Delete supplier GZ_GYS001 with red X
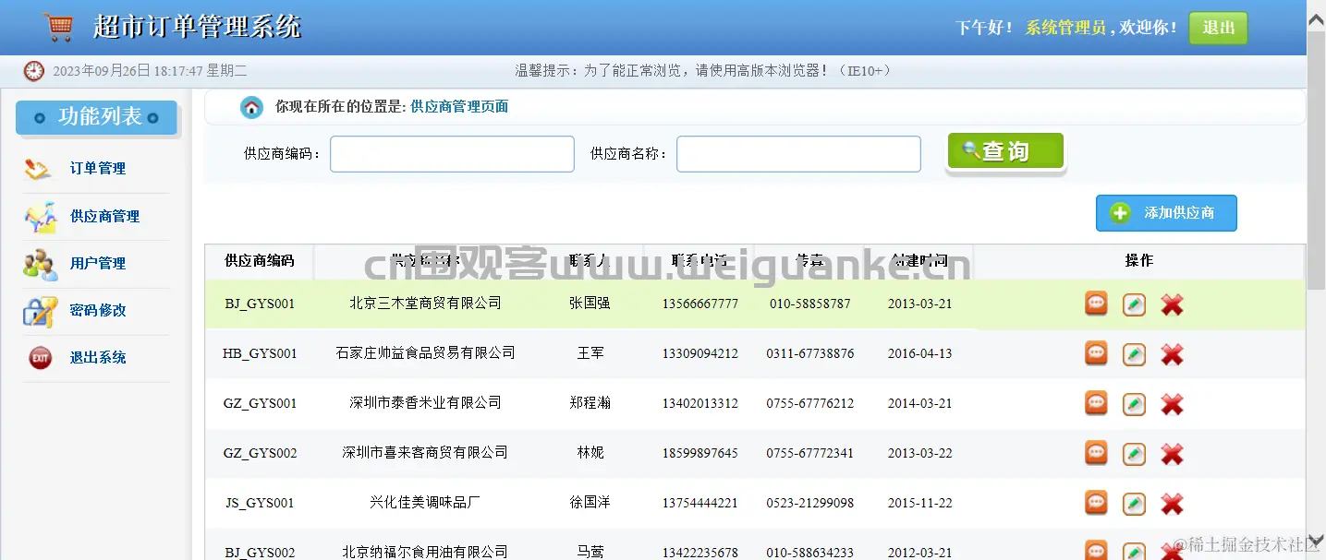 click(x=1172, y=404)
